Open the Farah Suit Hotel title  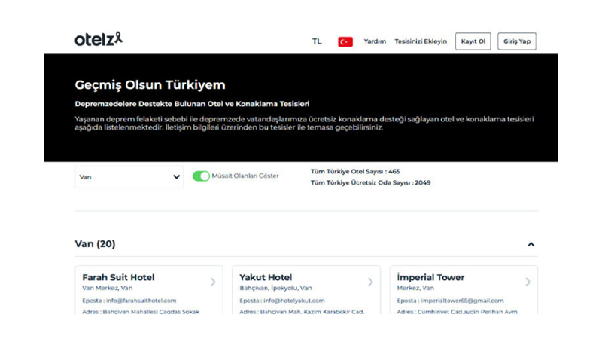pyautogui.click(x=129, y=277)
